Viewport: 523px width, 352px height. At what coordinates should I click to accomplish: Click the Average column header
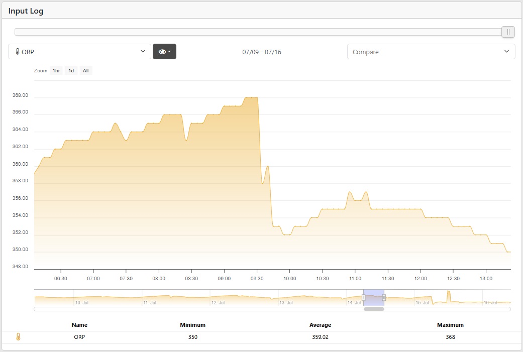tap(320, 325)
